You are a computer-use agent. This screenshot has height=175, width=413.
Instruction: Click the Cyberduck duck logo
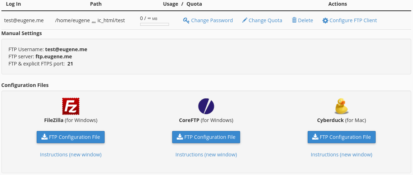pos(341,106)
